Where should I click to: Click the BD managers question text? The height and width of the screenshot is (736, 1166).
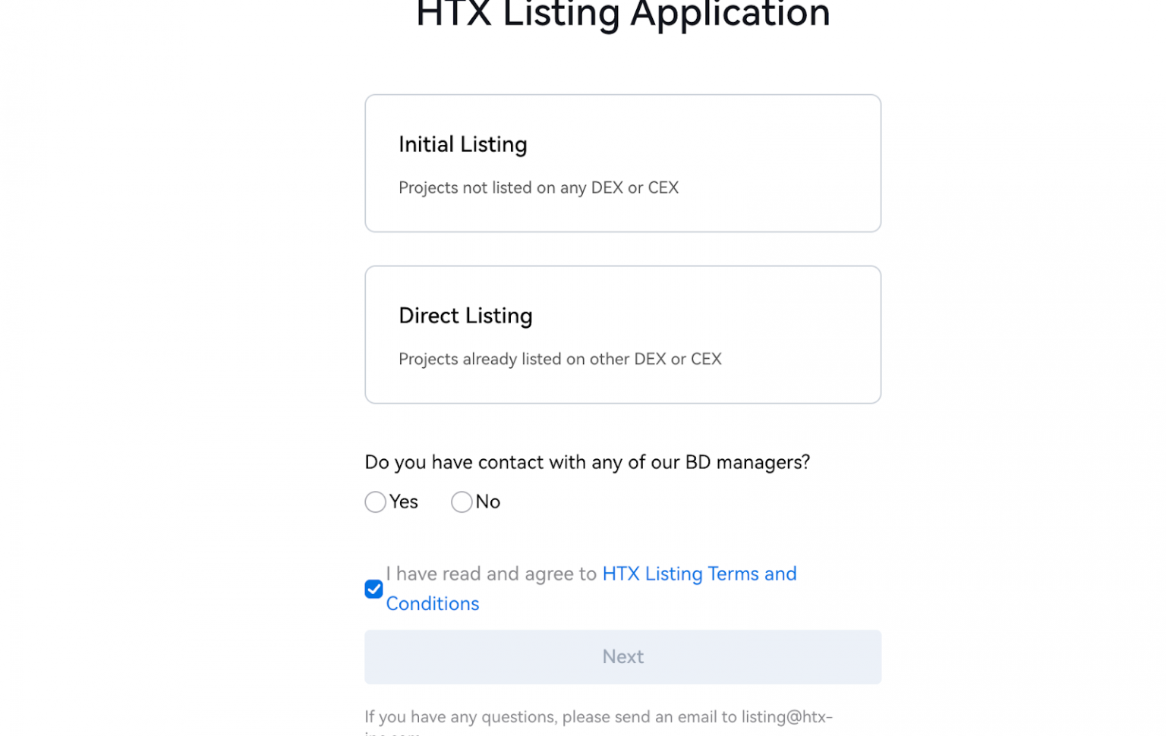click(x=587, y=462)
